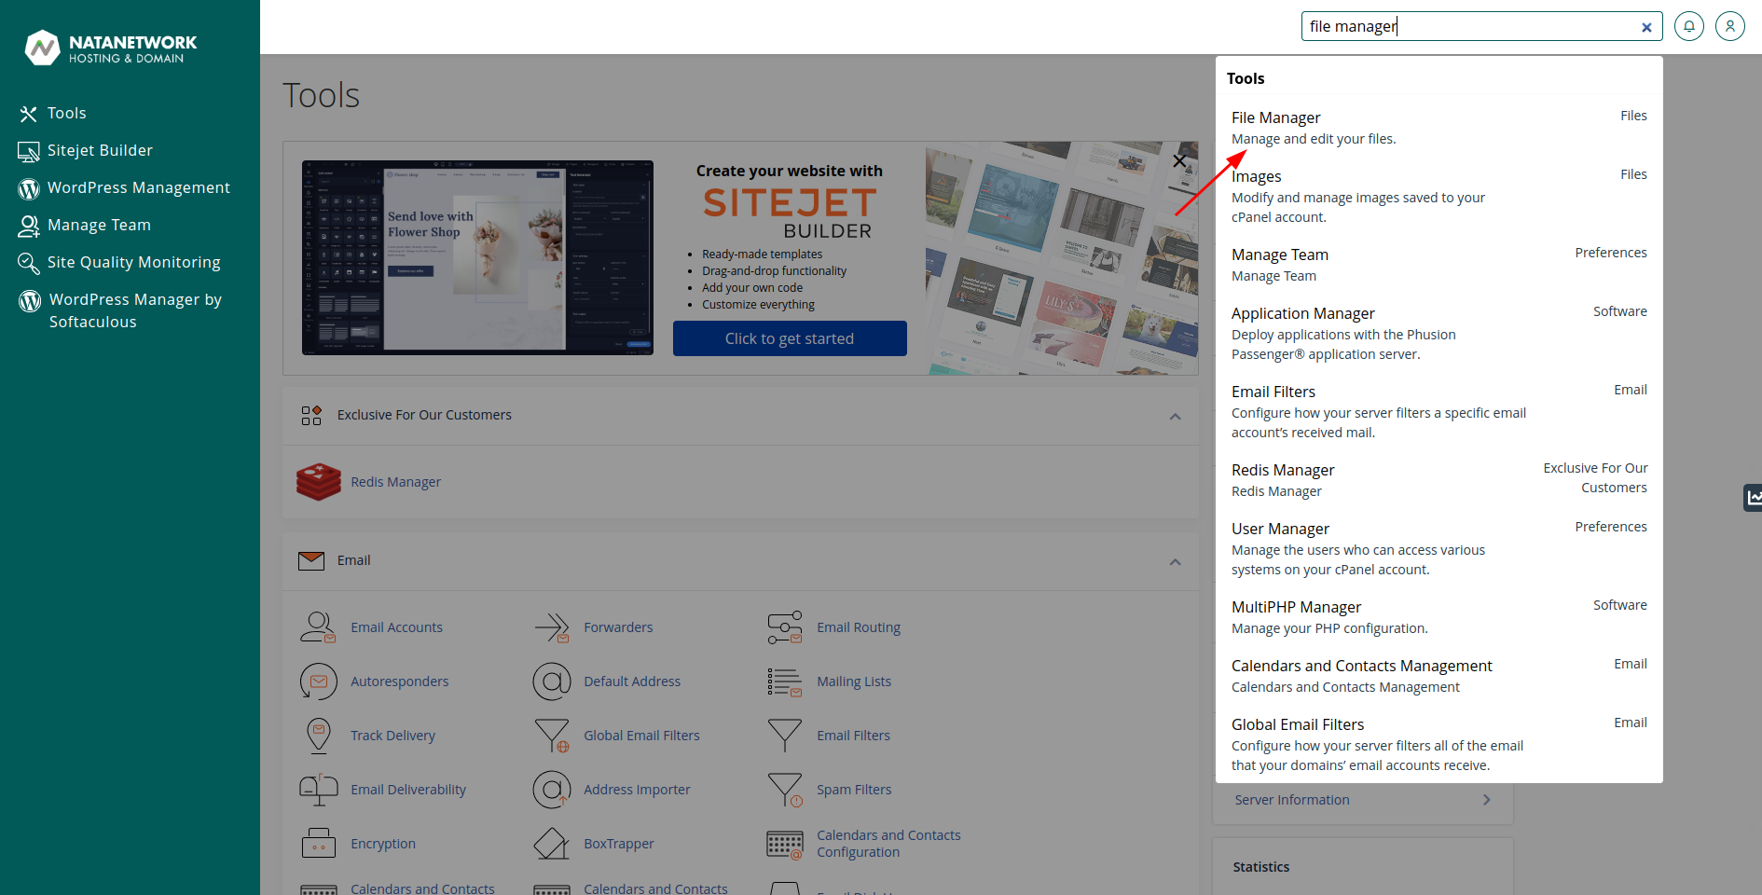
Task: Select Global Email Filters search result
Action: 1439,744
